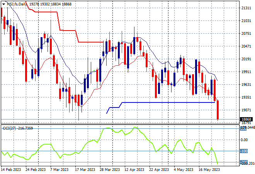Click the 16 May 2023 date label
255x174 pixels.
coord(209,170)
